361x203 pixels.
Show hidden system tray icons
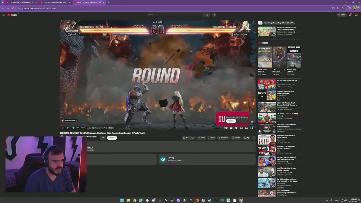327,200
